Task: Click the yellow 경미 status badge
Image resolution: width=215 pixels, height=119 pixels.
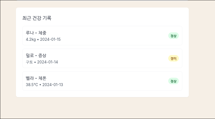Action: pyautogui.click(x=173, y=58)
